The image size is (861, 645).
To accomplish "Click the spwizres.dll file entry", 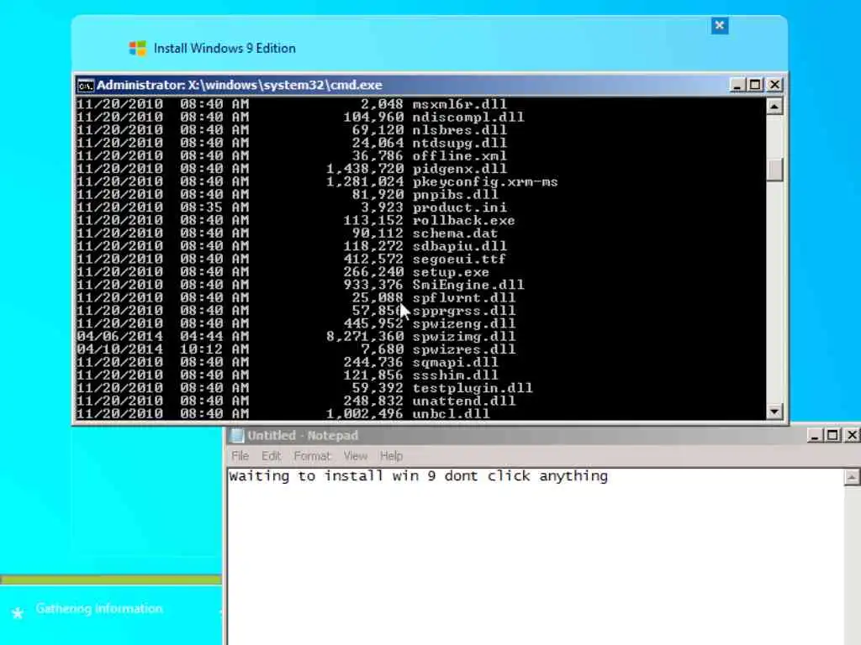I will [x=464, y=349].
